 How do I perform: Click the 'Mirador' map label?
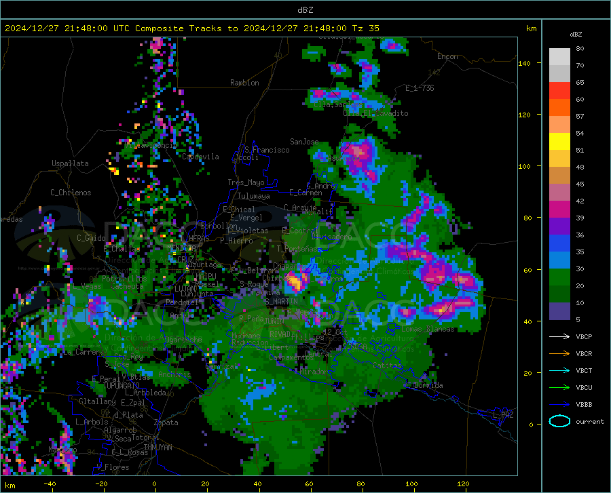pos(314,372)
